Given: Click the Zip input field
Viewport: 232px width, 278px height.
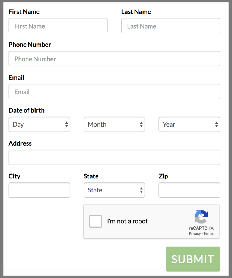Looking at the screenshot, I should [x=189, y=190].
